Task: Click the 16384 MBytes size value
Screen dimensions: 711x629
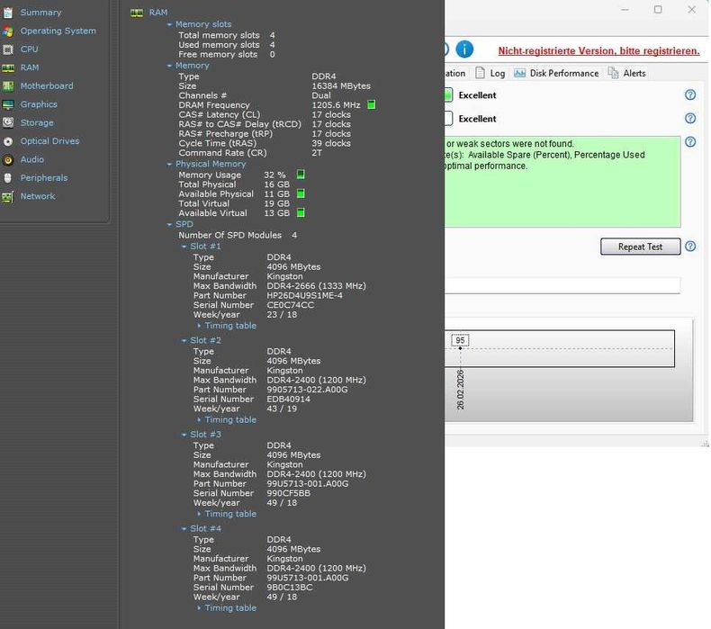Action: 341,86
